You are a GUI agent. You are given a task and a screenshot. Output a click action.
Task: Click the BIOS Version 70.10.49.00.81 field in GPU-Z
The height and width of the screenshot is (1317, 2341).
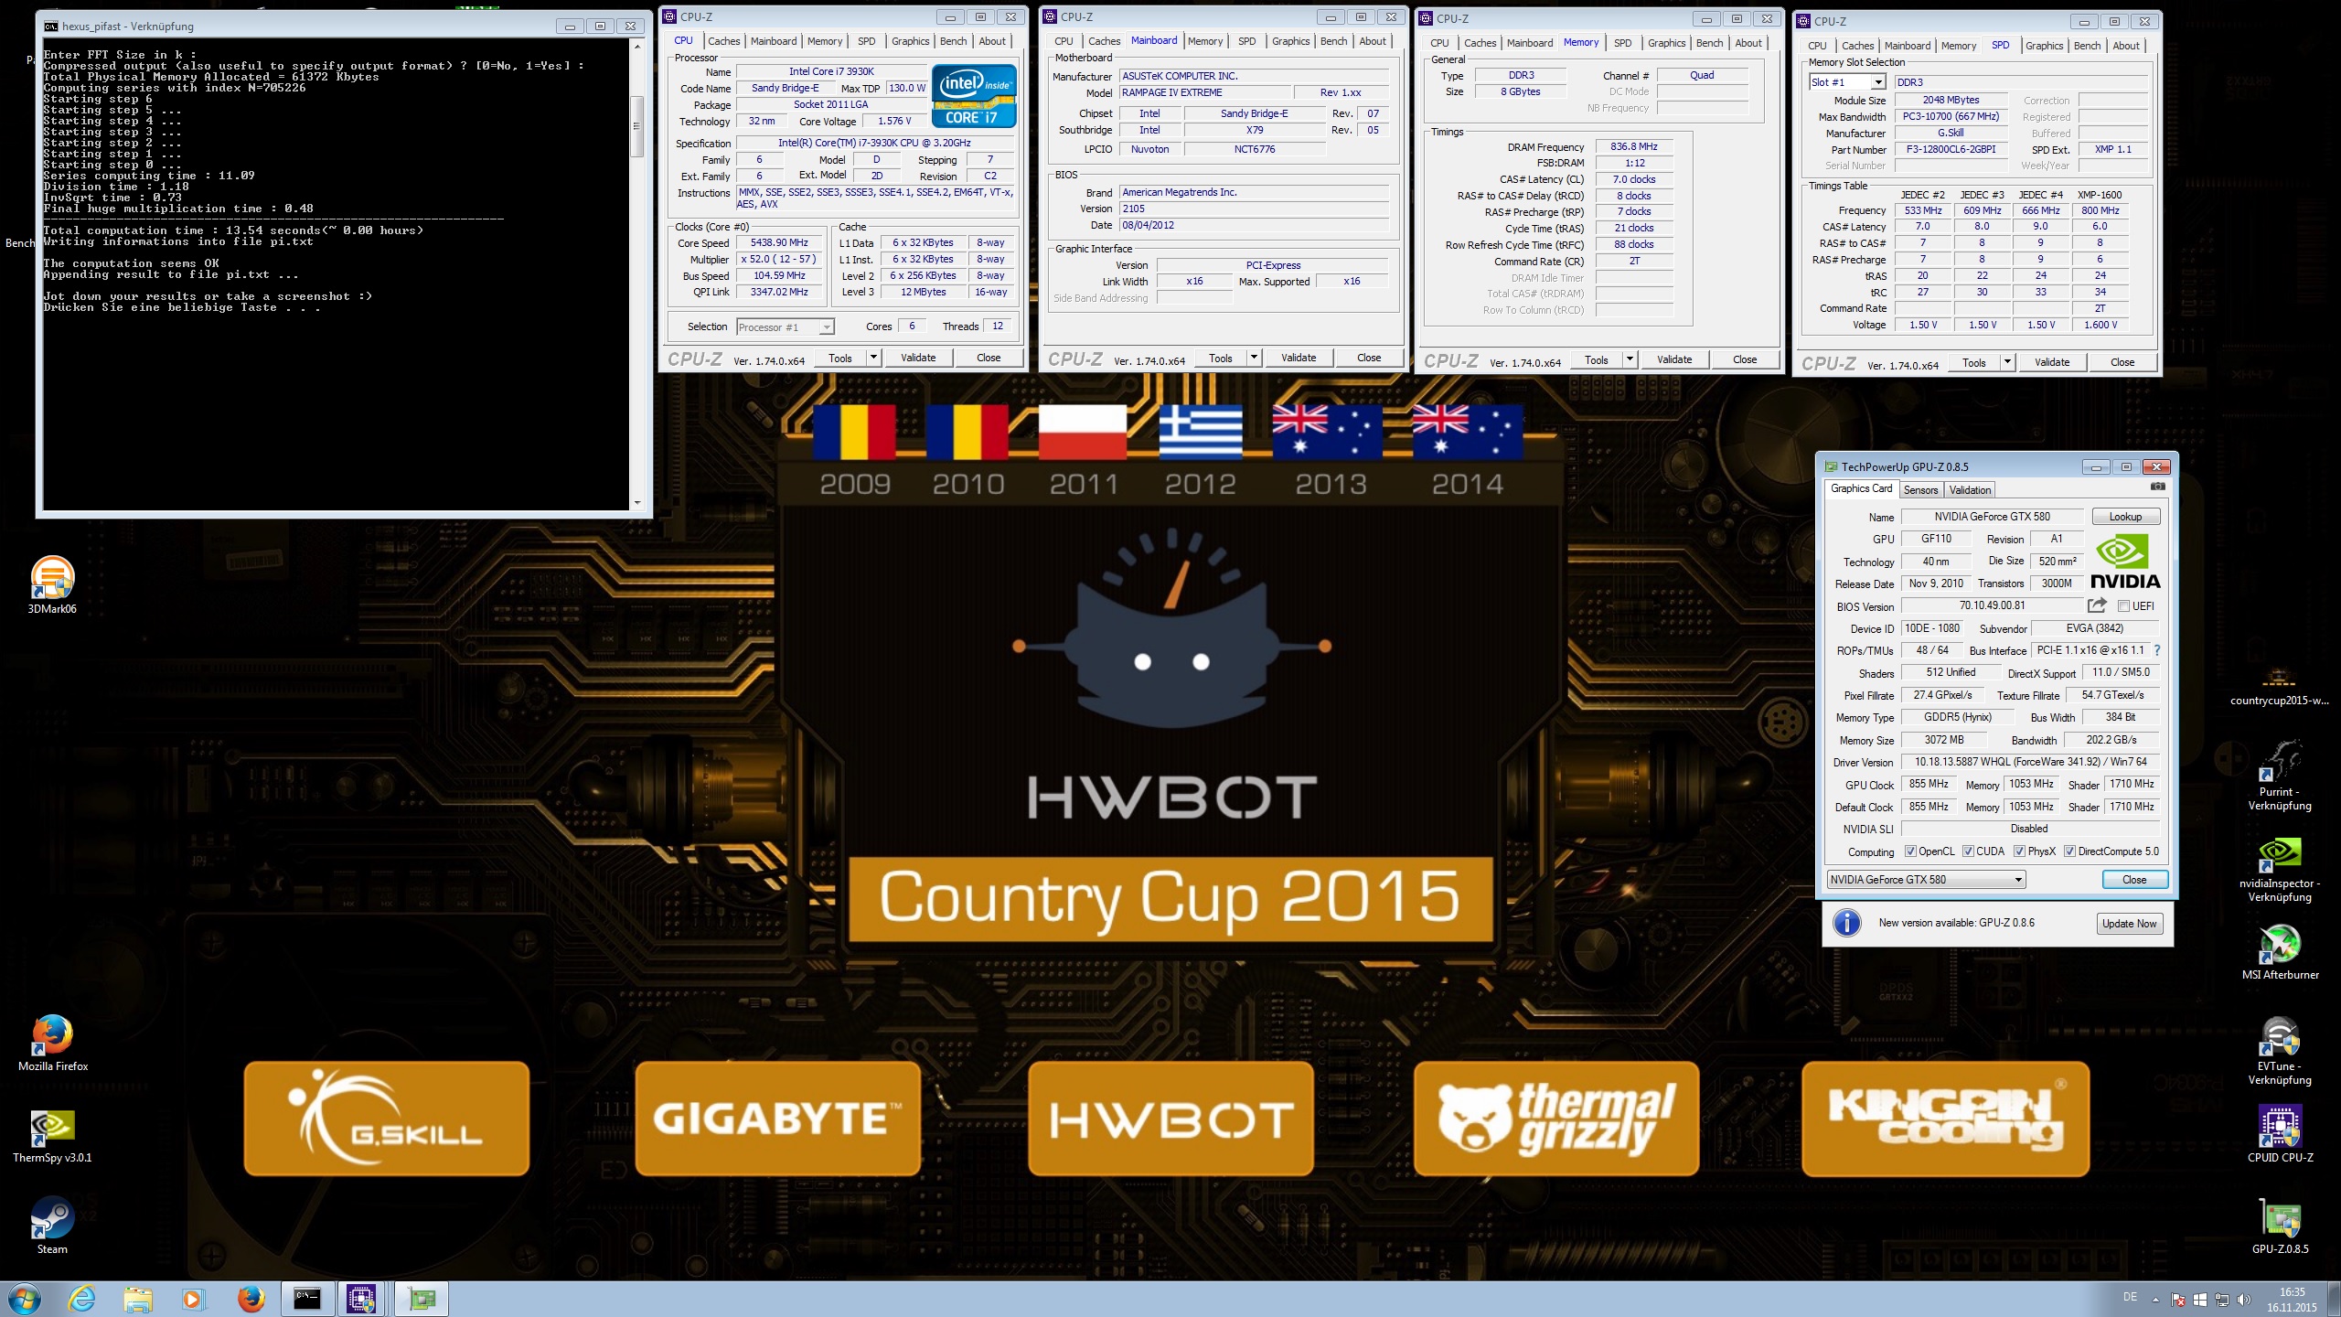(1992, 605)
